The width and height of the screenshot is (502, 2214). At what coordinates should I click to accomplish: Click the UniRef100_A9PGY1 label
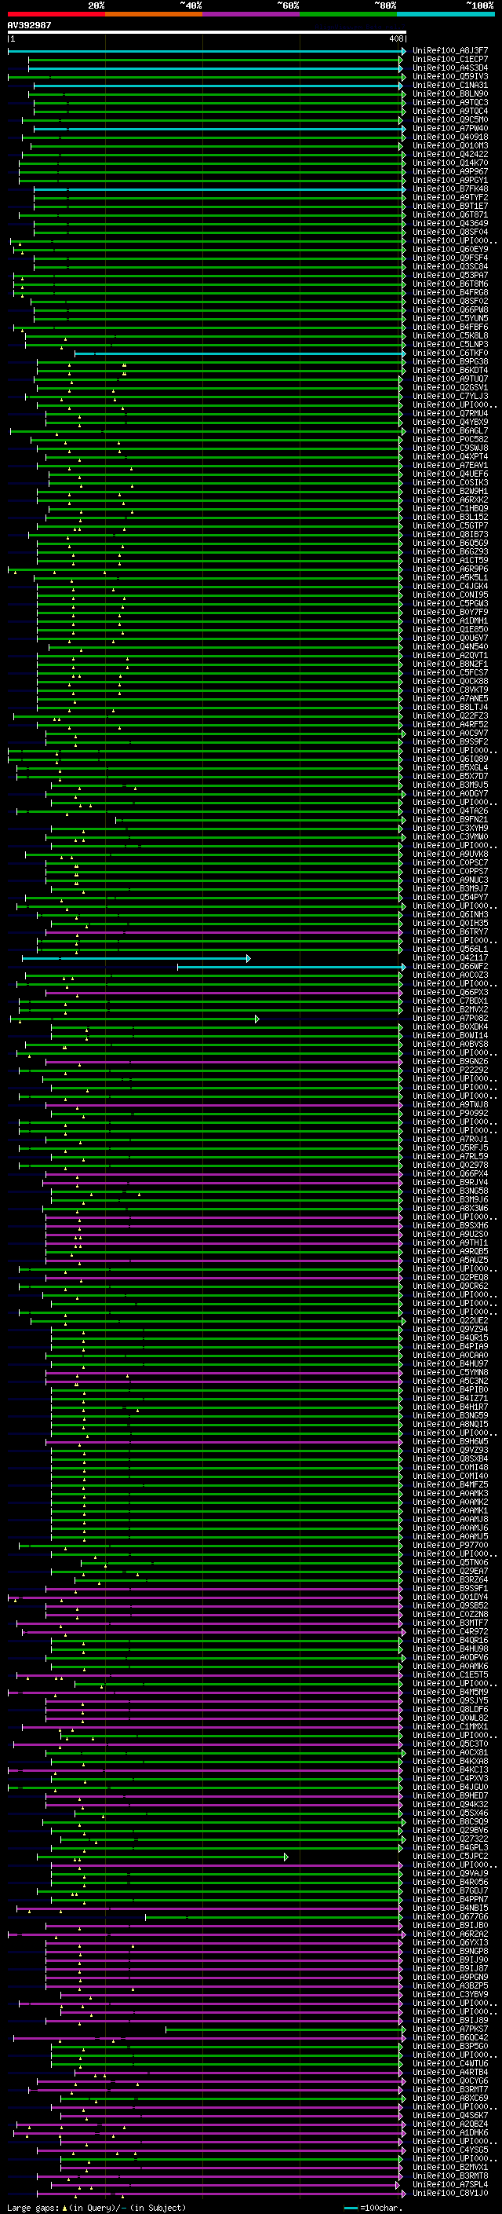(450, 180)
